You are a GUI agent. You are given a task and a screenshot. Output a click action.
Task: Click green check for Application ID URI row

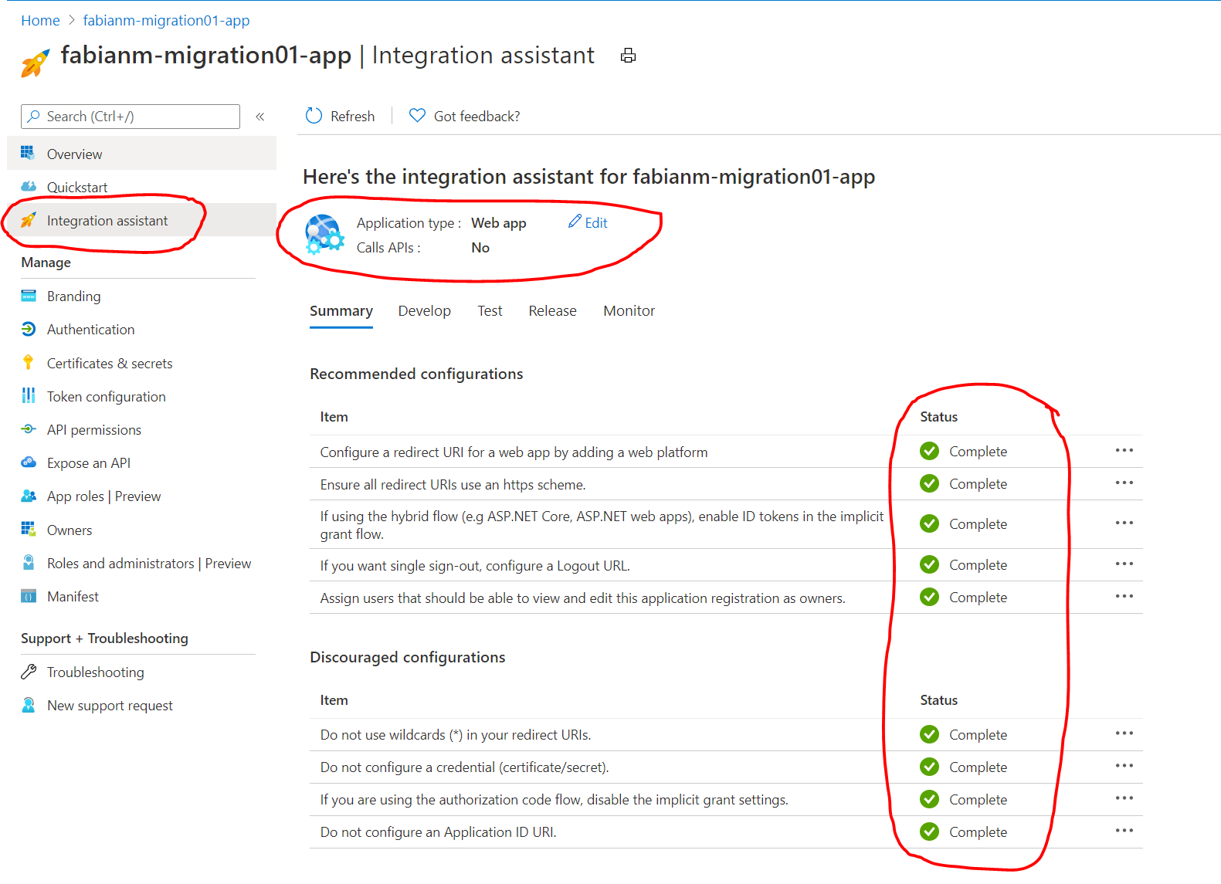(929, 832)
